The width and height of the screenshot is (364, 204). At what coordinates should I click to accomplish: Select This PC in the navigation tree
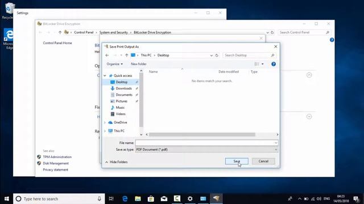(x=119, y=131)
